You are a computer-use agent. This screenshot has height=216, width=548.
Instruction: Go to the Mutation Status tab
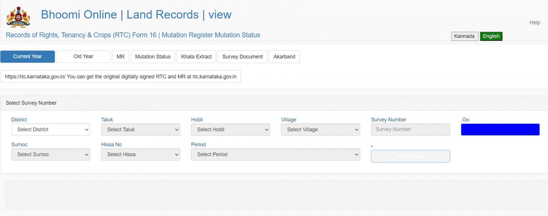point(153,57)
